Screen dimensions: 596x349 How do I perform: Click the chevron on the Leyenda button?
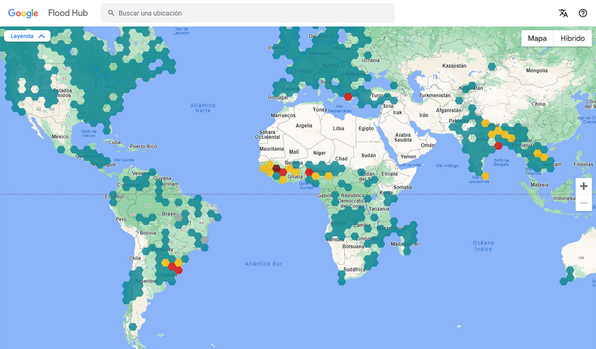pos(41,36)
